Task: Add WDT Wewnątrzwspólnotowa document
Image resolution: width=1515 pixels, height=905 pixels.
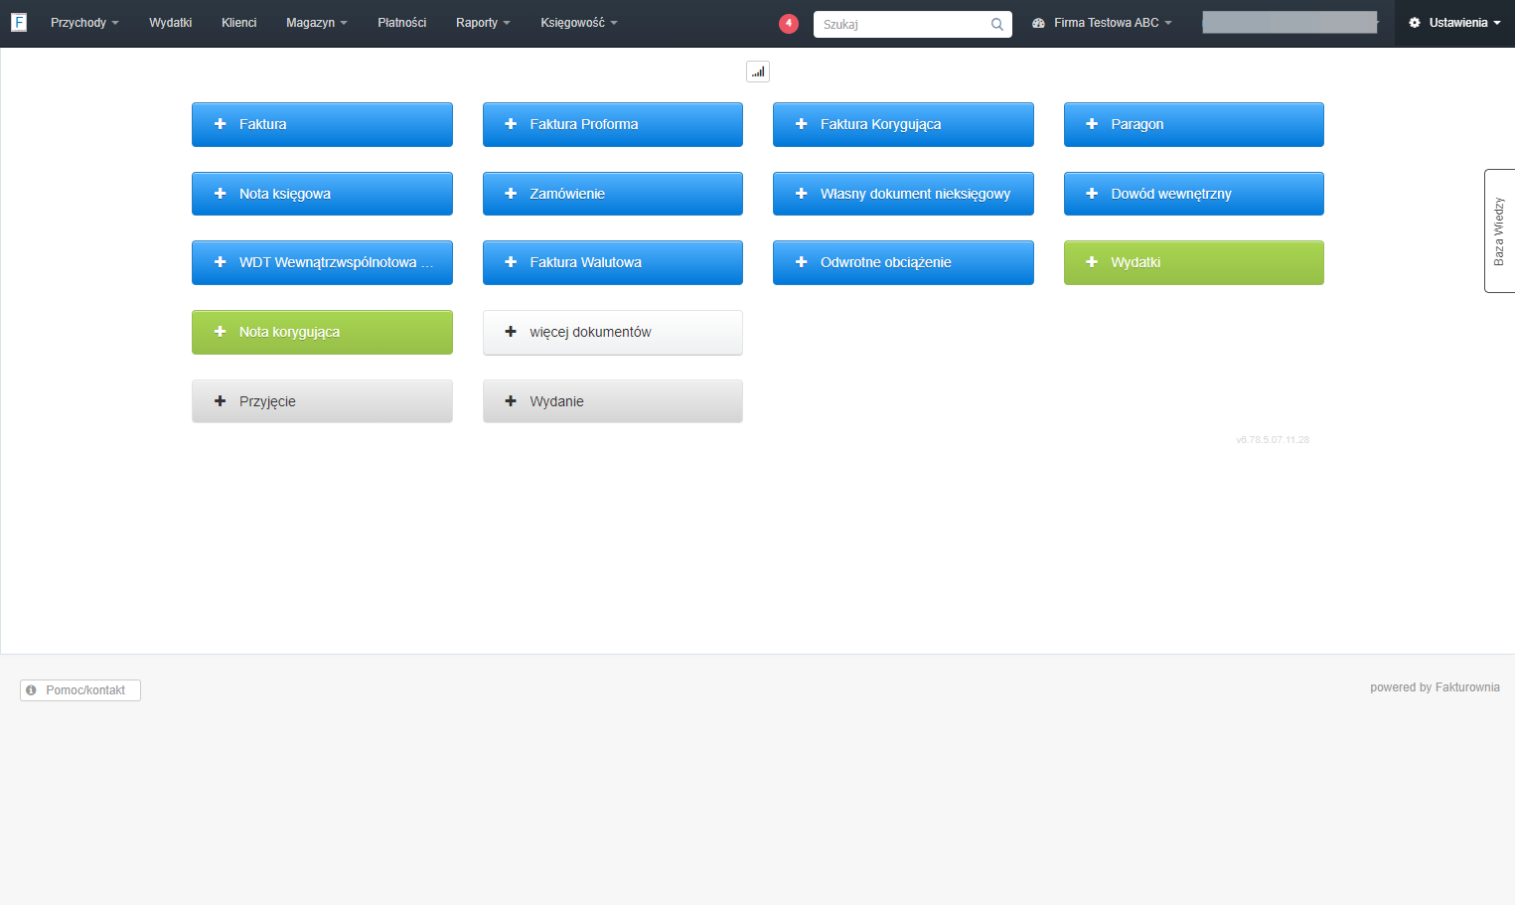Action: pyautogui.click(x=322, y=262)
